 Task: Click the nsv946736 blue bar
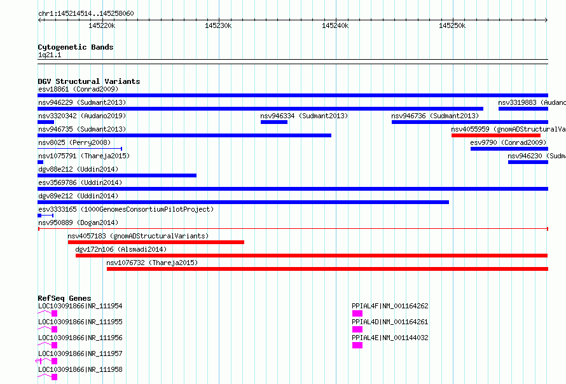pyautogui.click(x=470, y=122)
